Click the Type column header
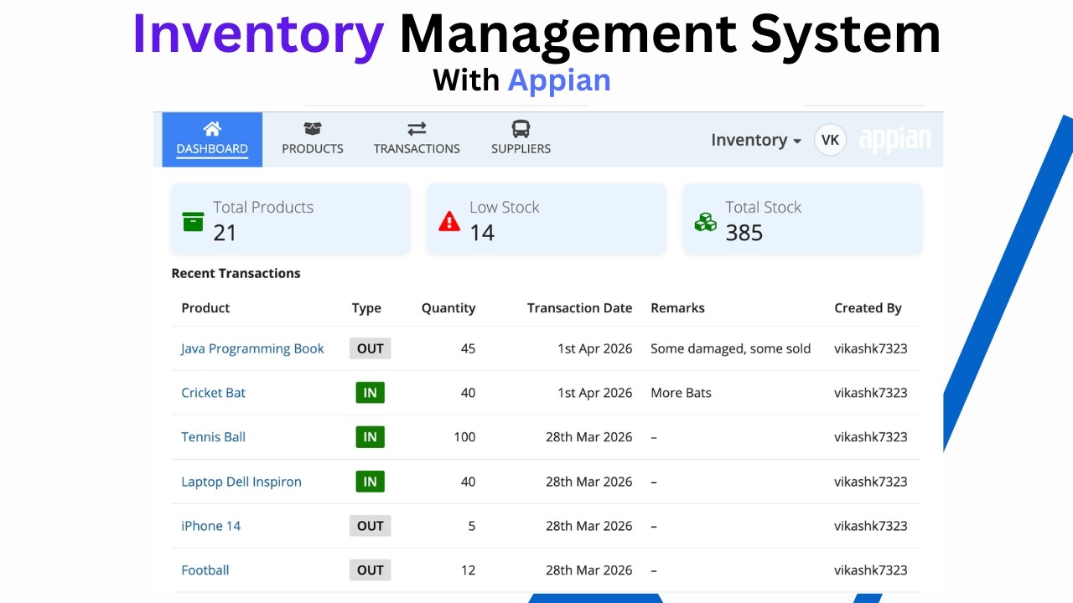The image size is (1073, 603). click(x=366, y=308)
